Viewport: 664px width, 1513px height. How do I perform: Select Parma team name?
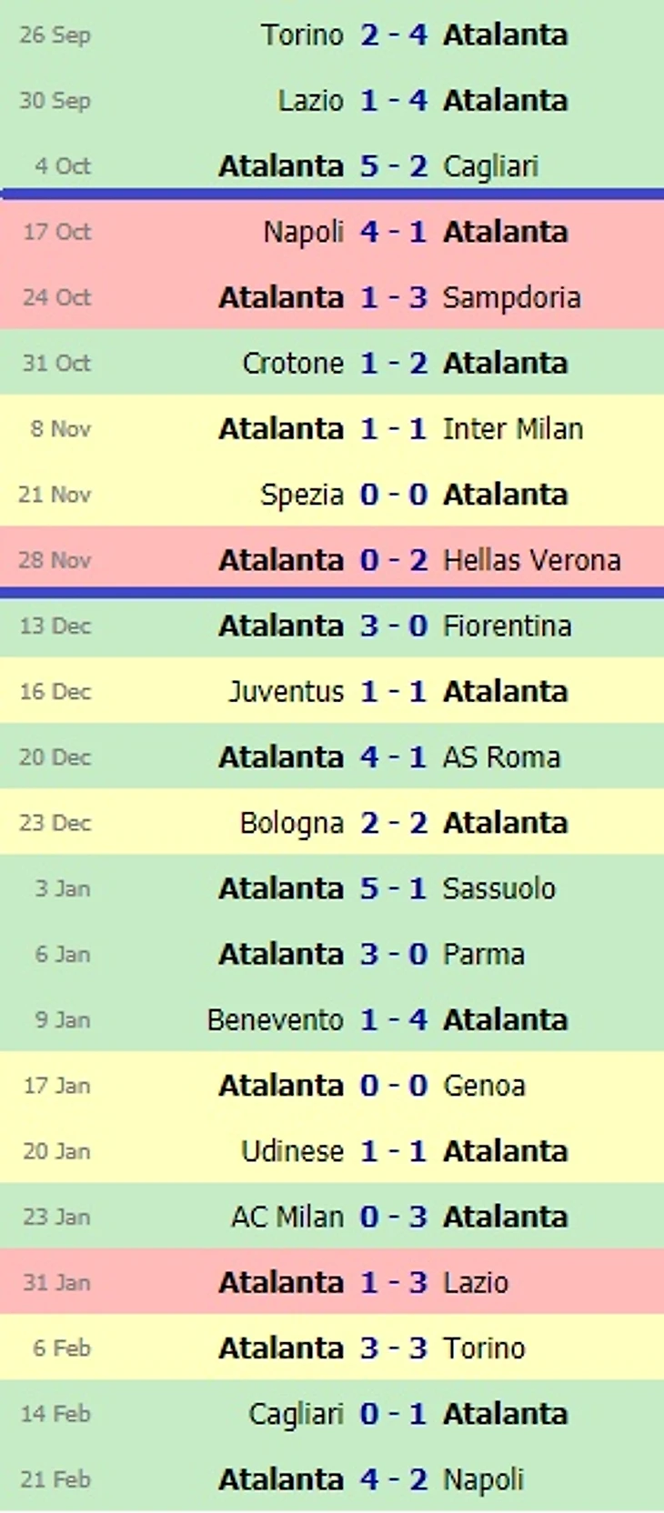click(483, 955)
